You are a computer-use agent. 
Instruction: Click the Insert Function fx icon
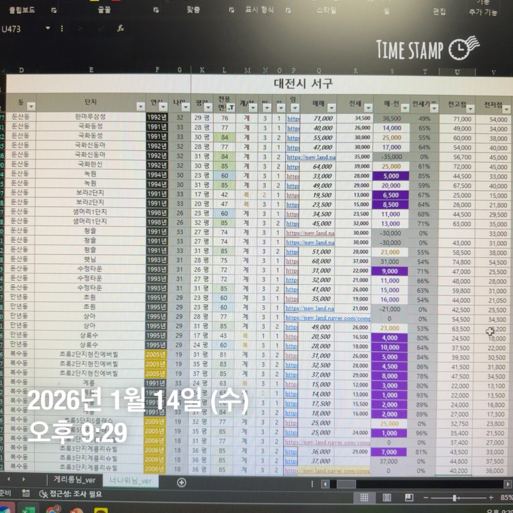[121, 28]
